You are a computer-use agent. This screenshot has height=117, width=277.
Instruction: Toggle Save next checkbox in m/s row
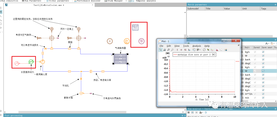pos(263,98)
